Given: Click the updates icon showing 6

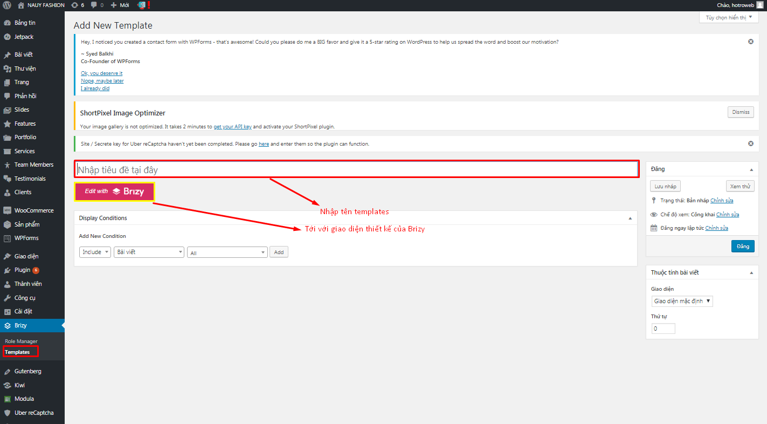Looking at the screenshot, I should click(74, 5).
